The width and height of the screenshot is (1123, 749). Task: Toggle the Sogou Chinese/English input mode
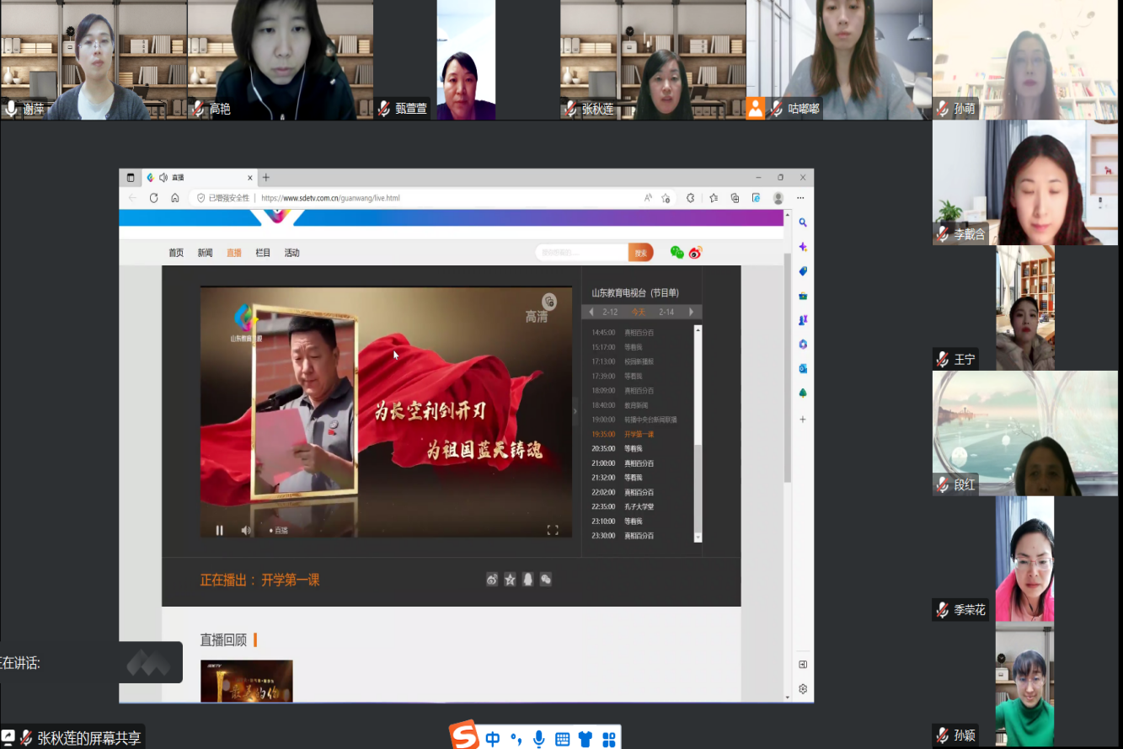pos(493,739)
